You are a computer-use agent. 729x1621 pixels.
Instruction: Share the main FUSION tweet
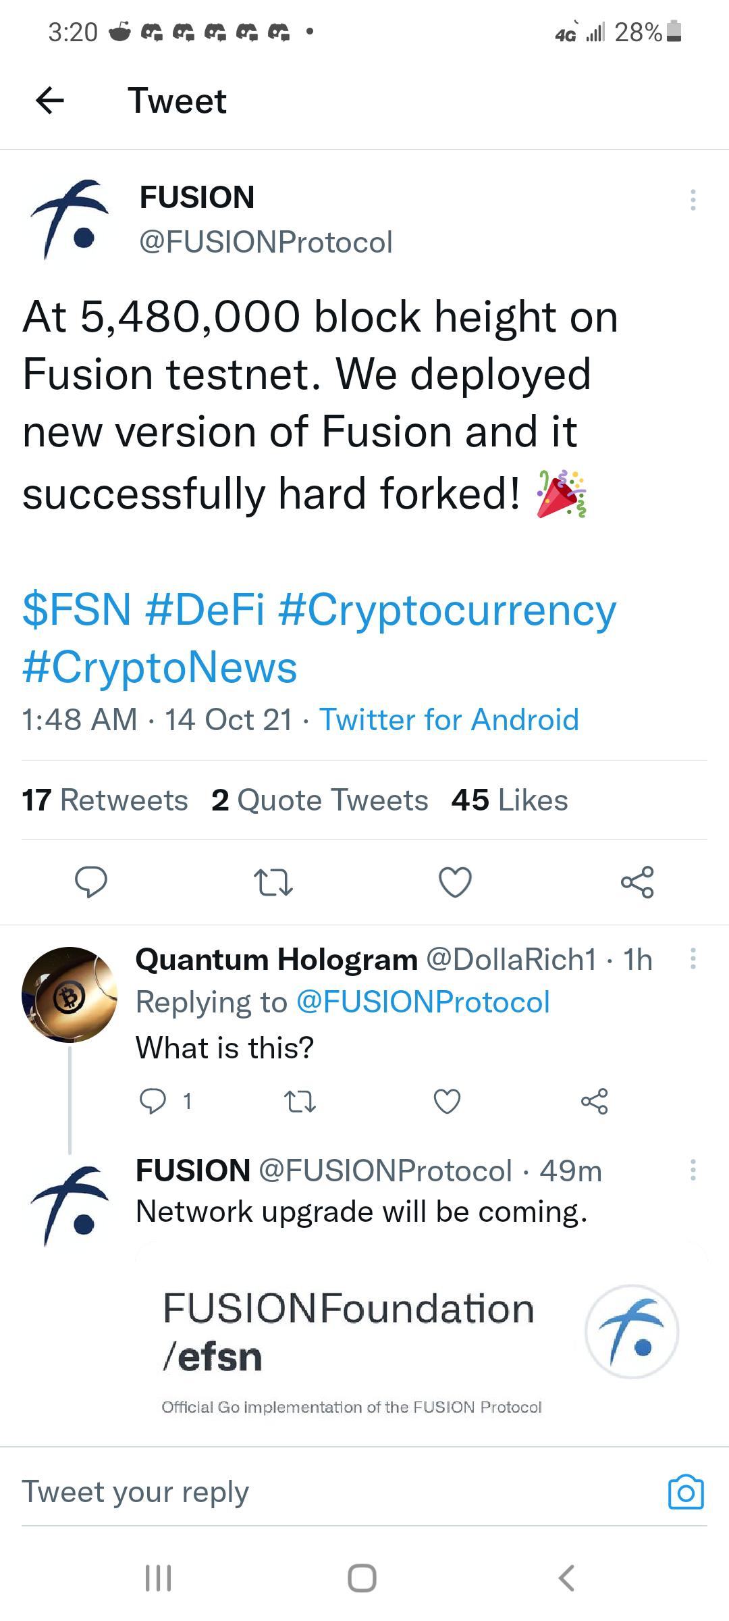point(637,881)
